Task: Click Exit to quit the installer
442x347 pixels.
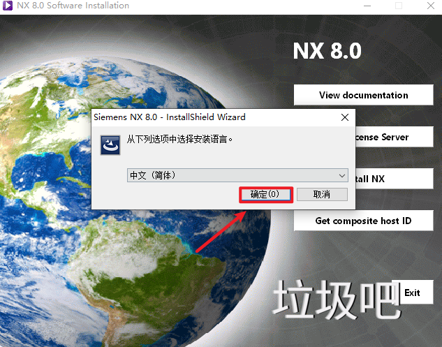Action: [413, 293]
